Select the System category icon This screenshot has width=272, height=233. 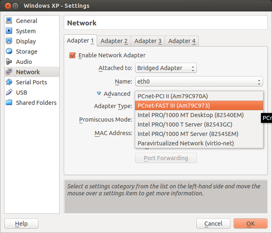(x=9, y=31)
